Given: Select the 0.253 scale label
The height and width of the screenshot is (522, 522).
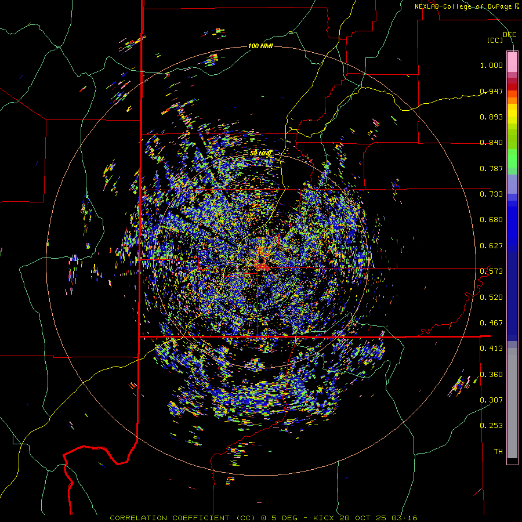Looking at the screenshot, I should click(491, 426).
